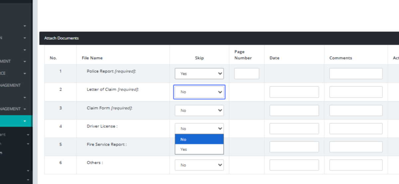The width and height of the screenshot is (399, 184).
Task: Focus Comments field for Fire Service Report
Action: click(356, 147)
